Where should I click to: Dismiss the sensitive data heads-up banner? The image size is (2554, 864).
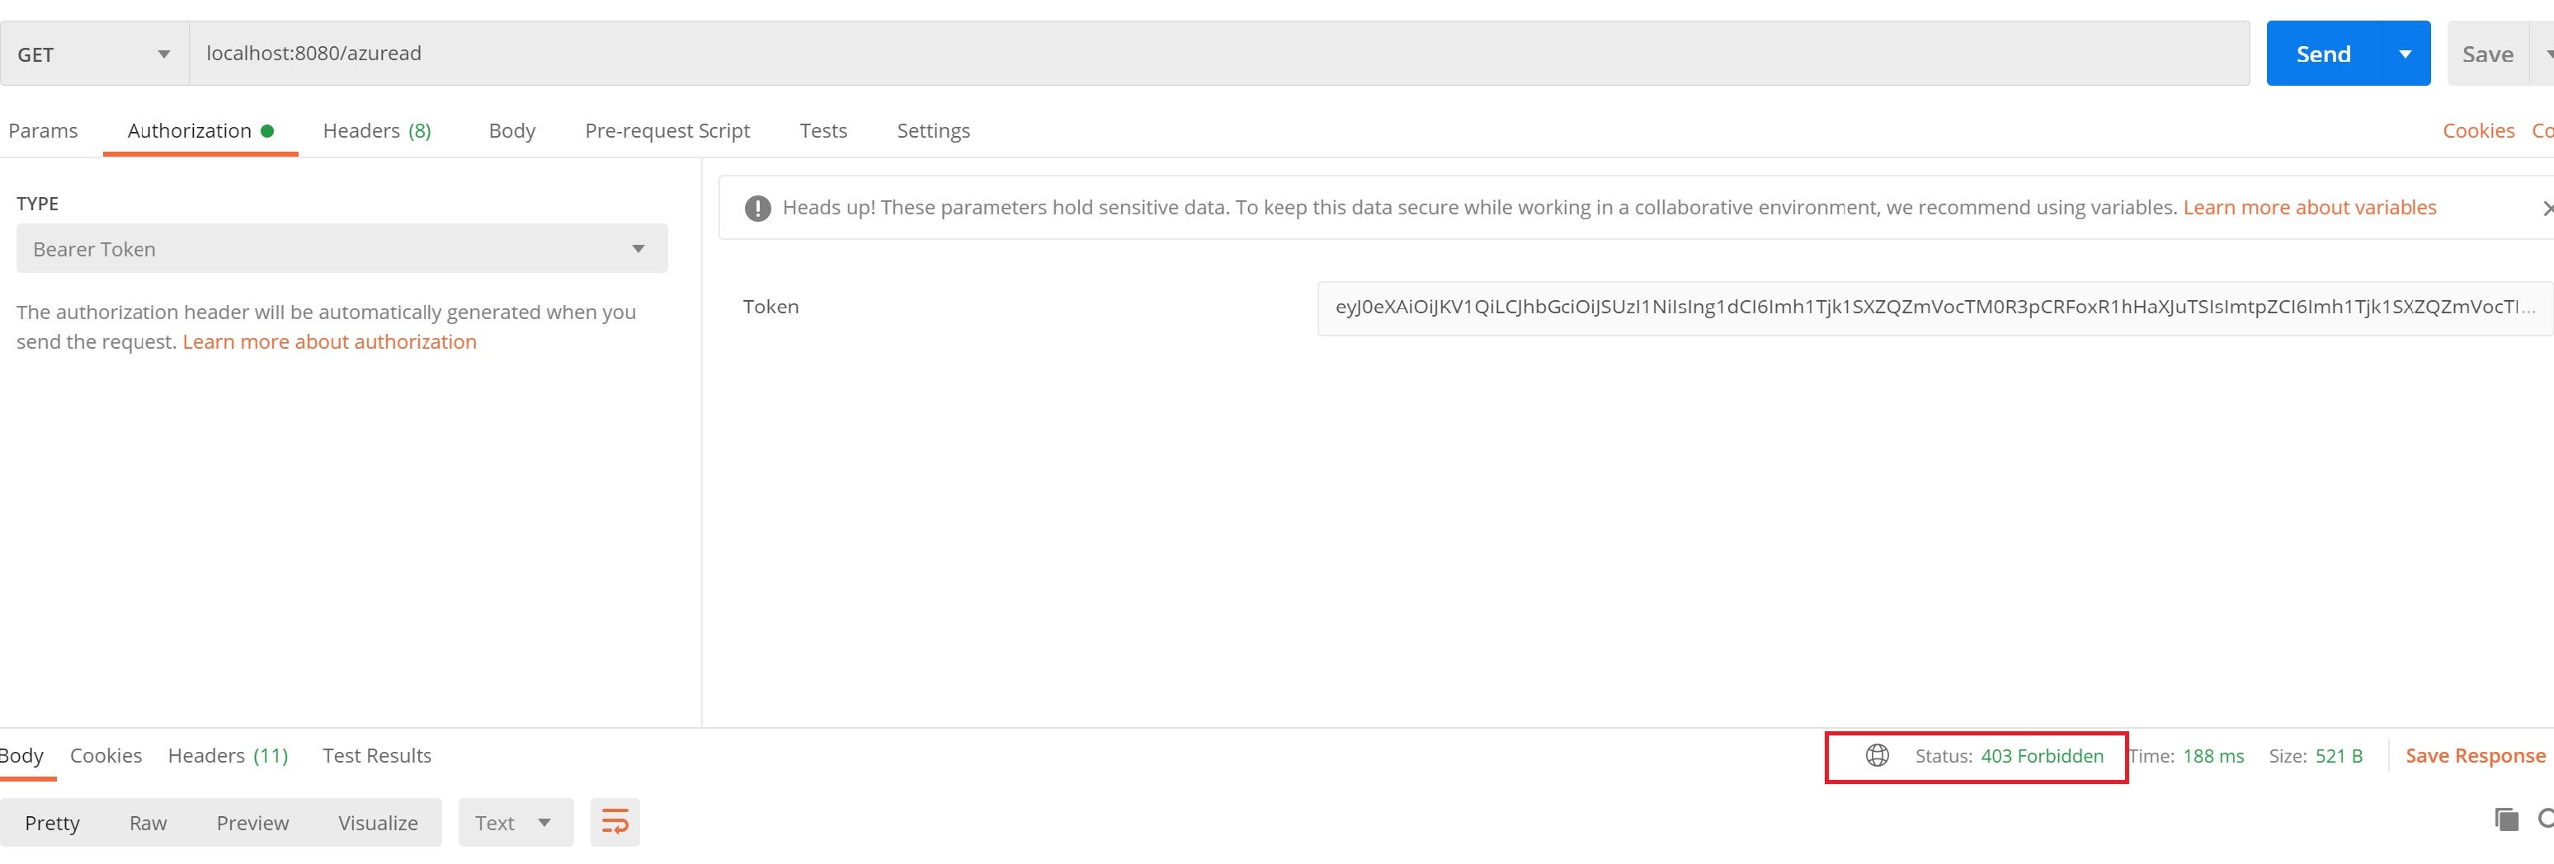(2548, 207)
